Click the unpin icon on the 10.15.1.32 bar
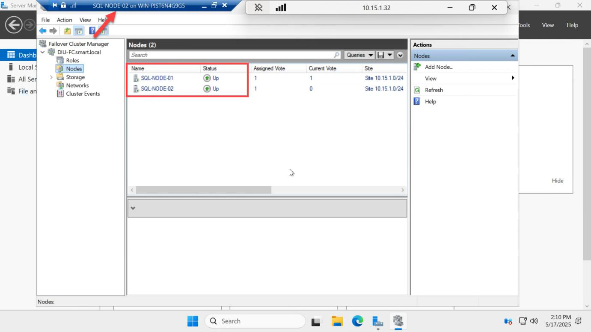Viewport: 591px width, 332px height. [258, 8]
